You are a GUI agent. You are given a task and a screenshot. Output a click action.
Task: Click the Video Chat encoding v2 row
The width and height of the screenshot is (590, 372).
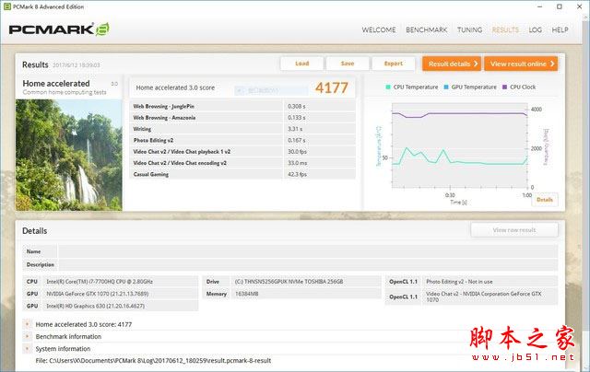tap(242, 163)
